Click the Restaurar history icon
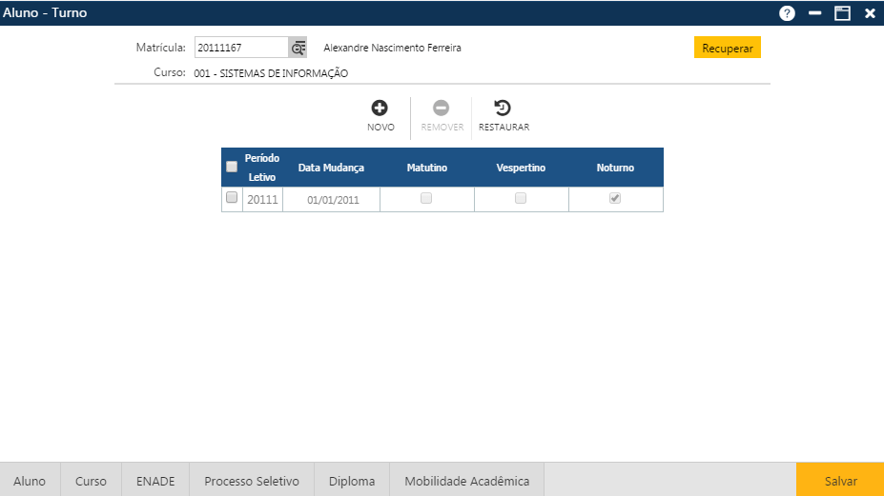 click(x=503, y=109)
